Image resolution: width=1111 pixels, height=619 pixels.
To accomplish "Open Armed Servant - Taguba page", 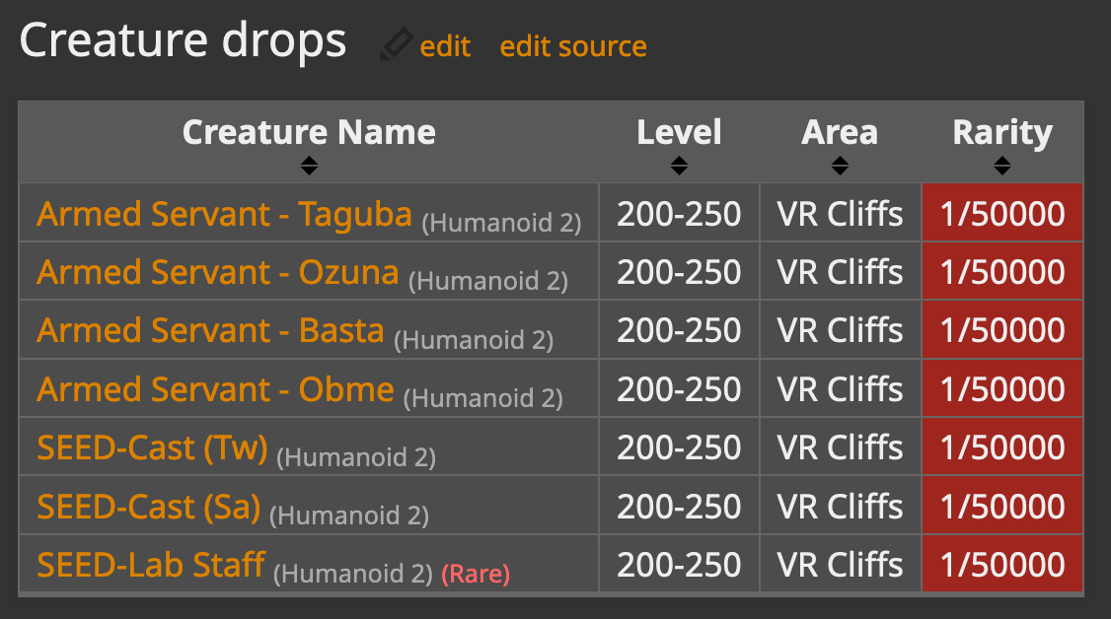I will (x=224, y=214).
